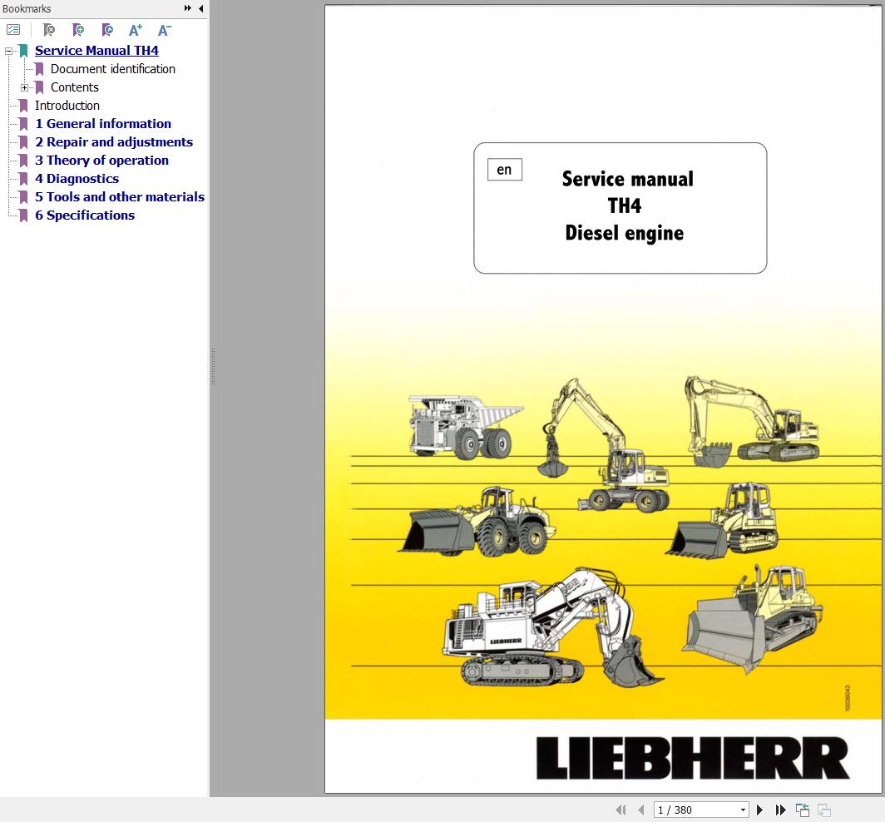Open the 4 Diagnostics bookmark
The image size is (885, 822).
point(77,178)
